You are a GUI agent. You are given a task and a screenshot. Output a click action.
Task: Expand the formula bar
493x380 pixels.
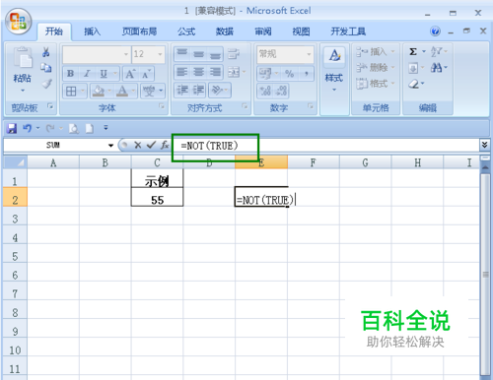point(484,145)
